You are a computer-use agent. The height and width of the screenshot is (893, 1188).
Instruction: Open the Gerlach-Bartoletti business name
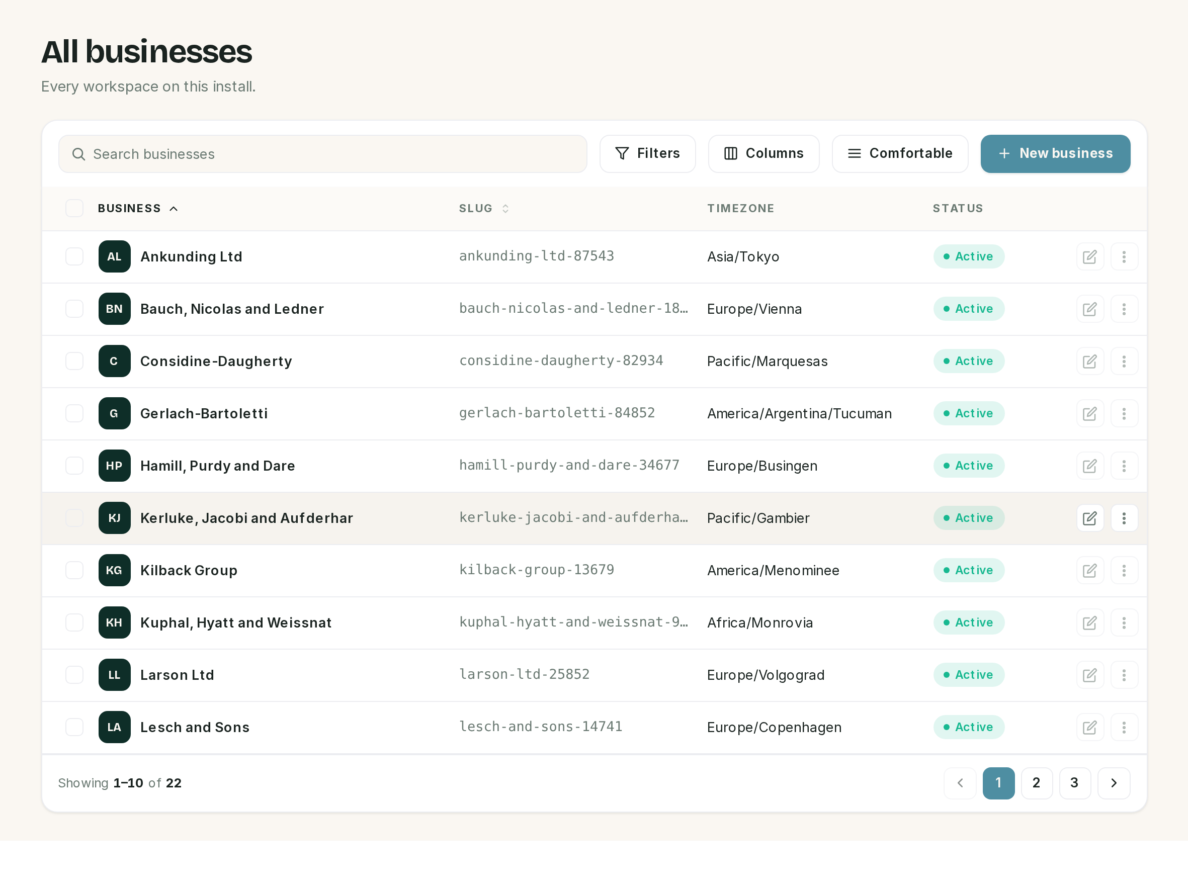click(204, 413)
